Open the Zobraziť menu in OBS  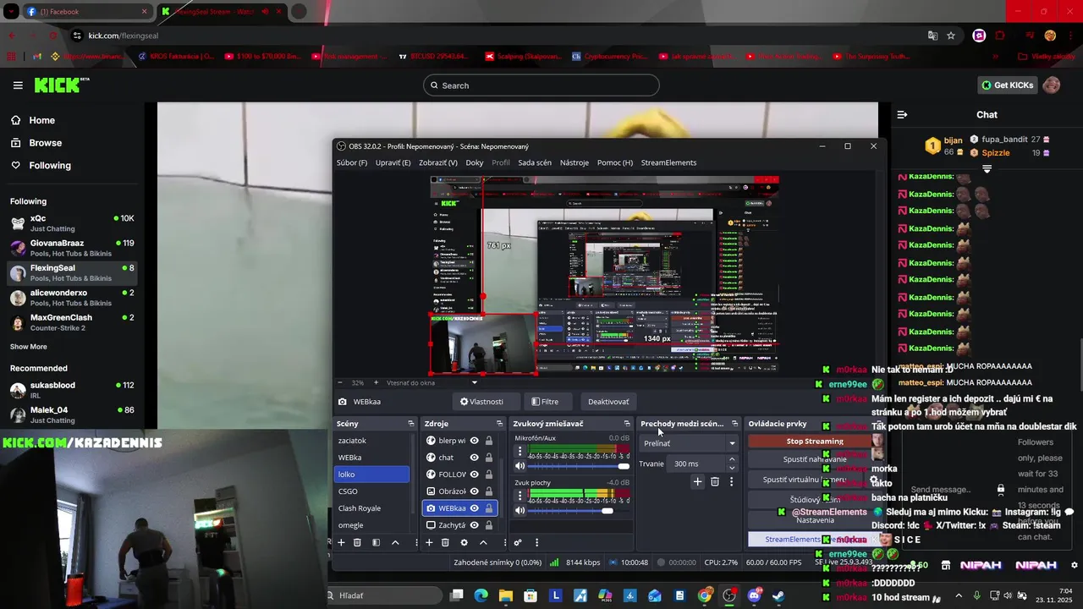pos(438,162)
